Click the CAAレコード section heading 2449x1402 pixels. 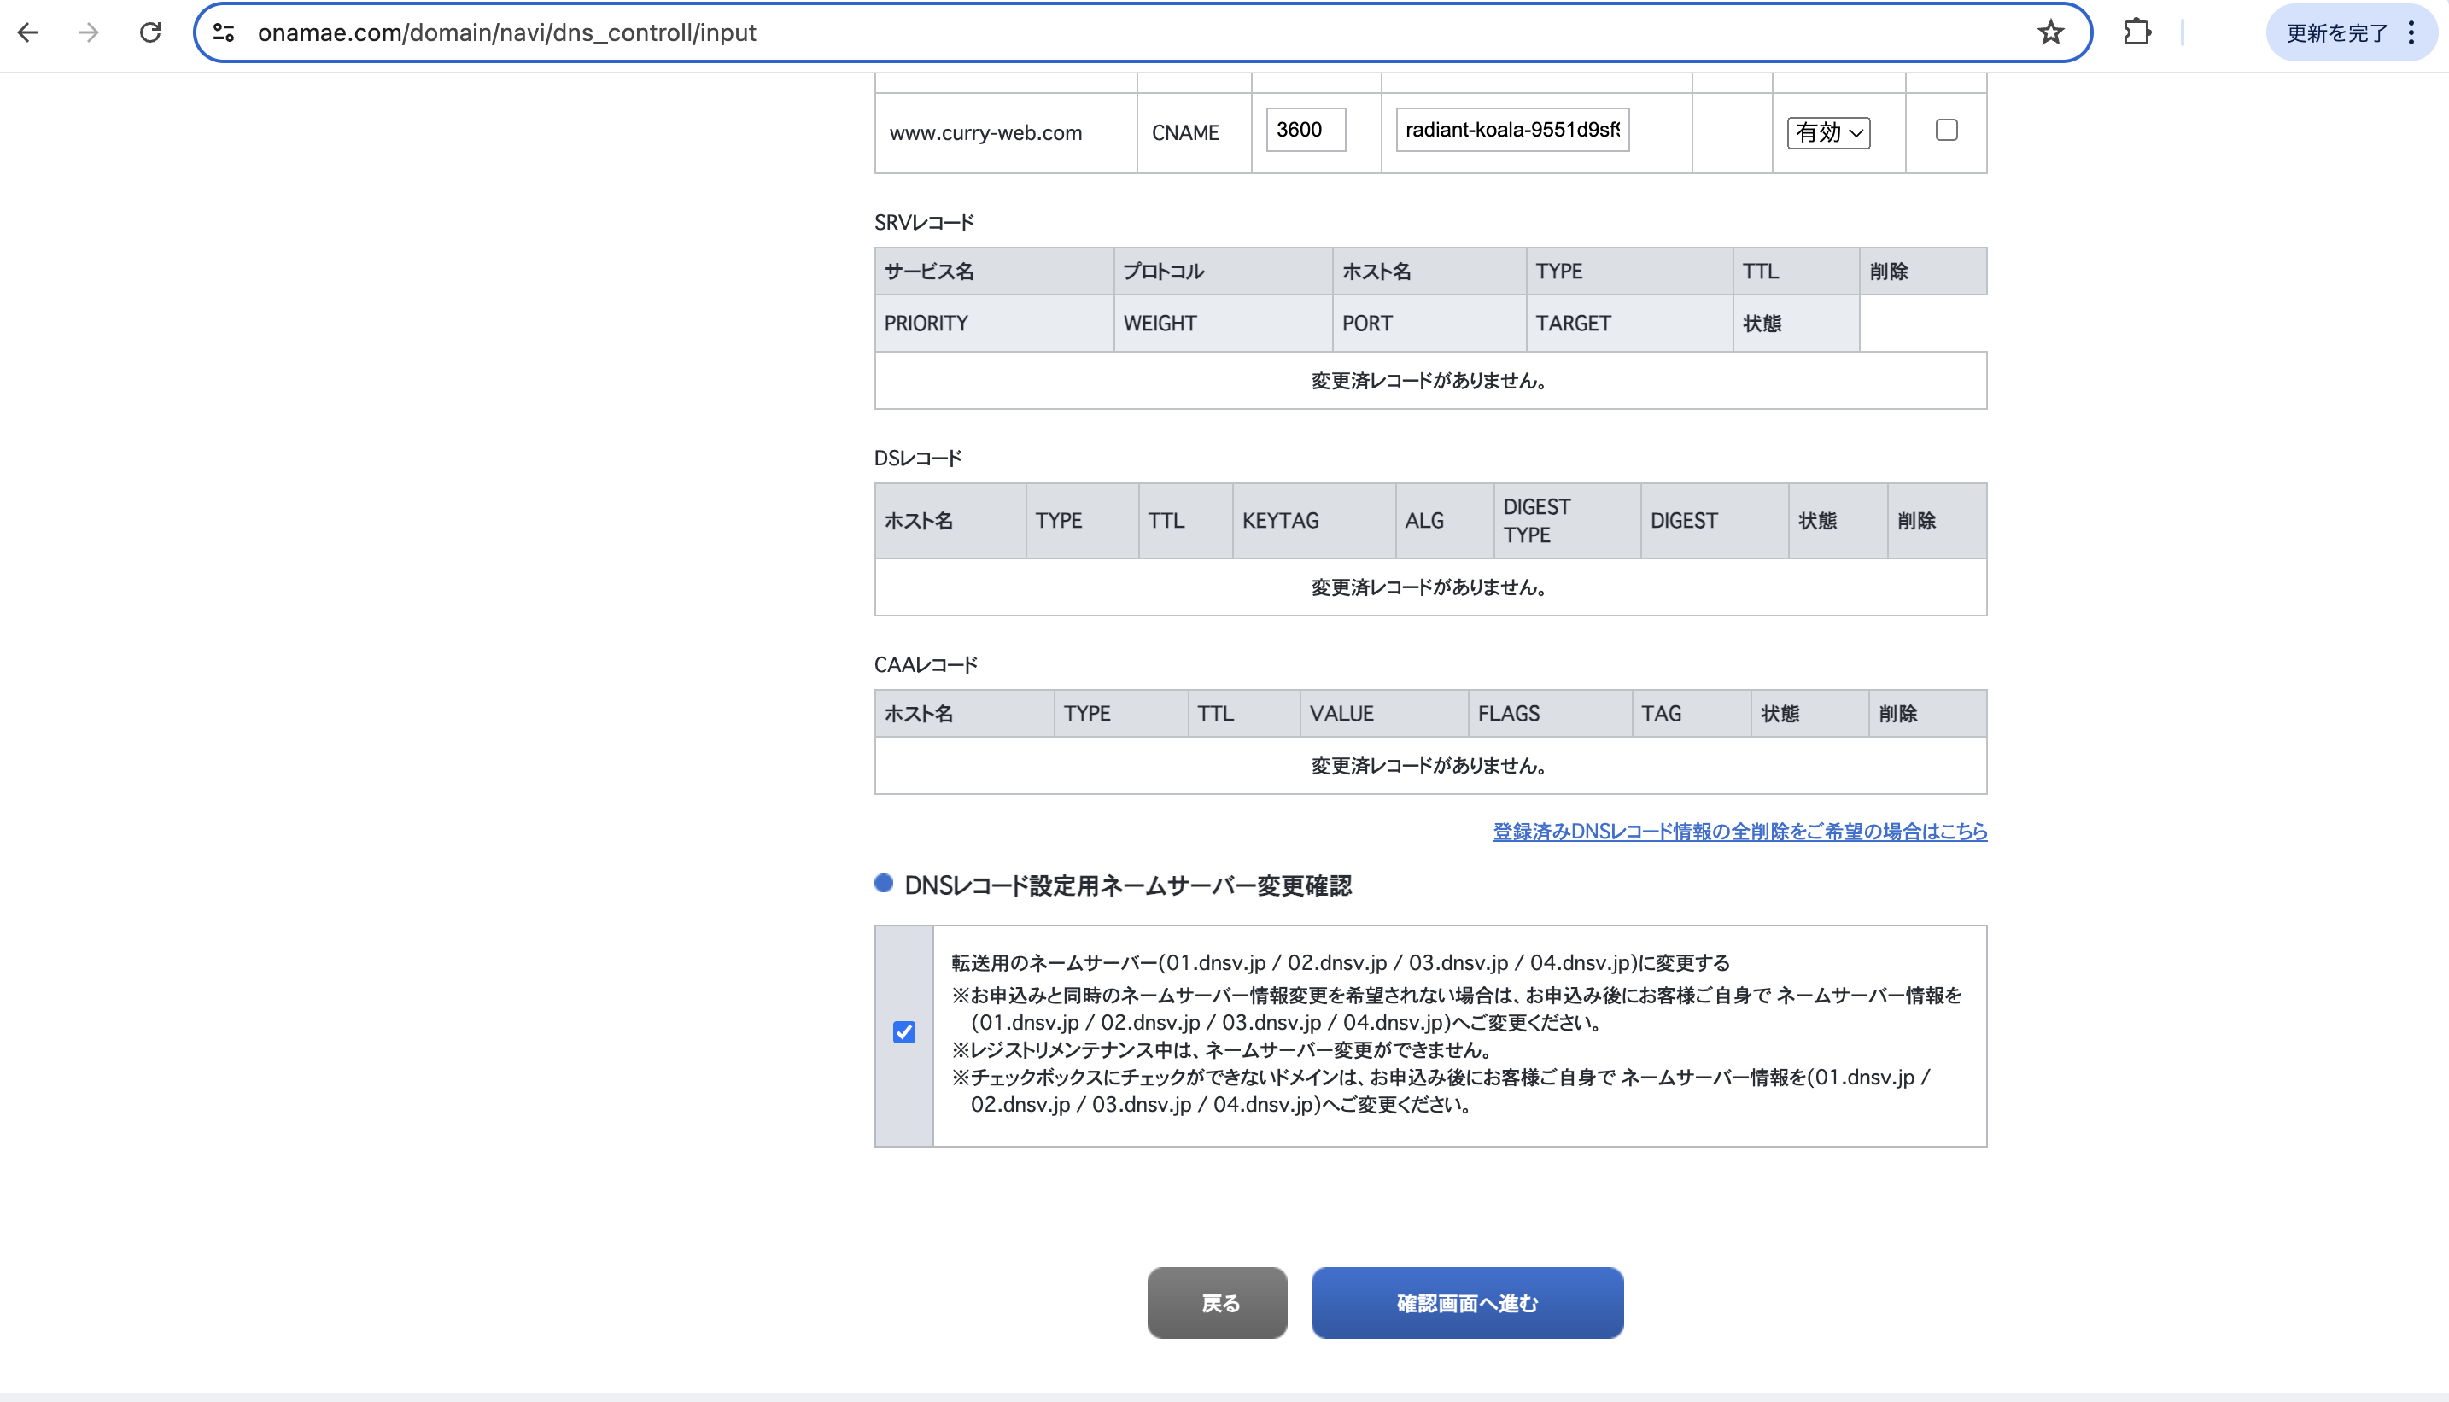pos(926,665)
